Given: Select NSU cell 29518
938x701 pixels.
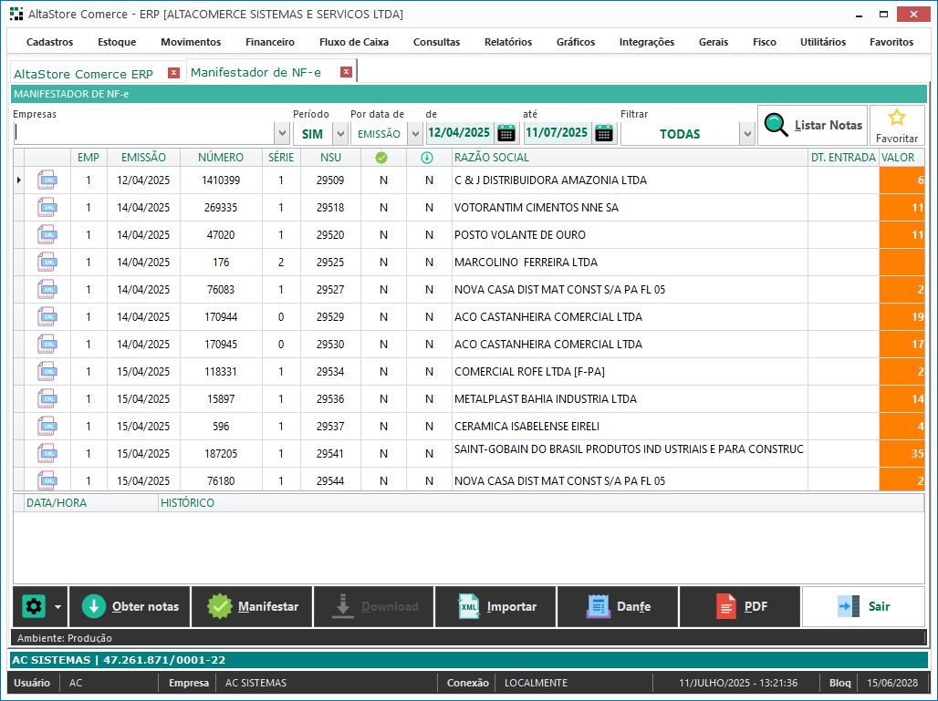Looking at the screenshot, I should point(330,207).
